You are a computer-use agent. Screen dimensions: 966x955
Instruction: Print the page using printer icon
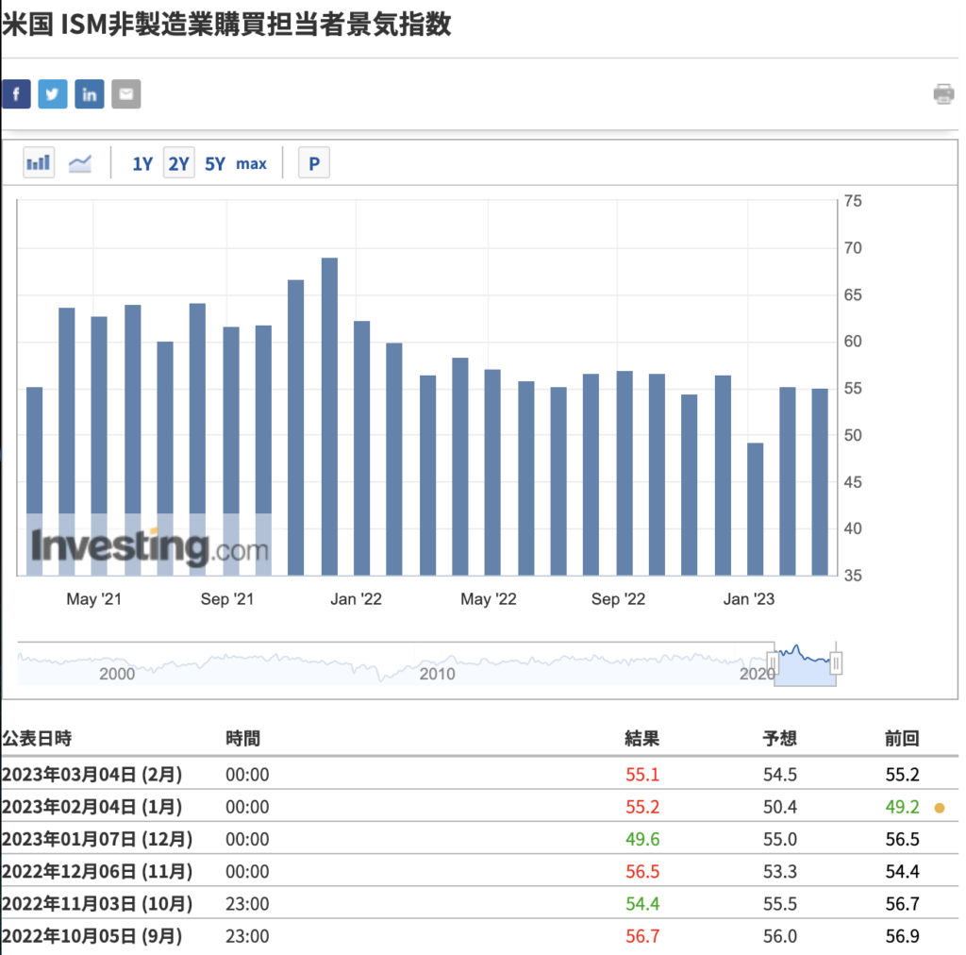coord(943,94)
